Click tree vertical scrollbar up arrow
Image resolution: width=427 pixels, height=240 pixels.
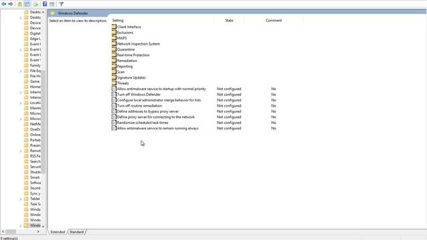click(43, 12)
